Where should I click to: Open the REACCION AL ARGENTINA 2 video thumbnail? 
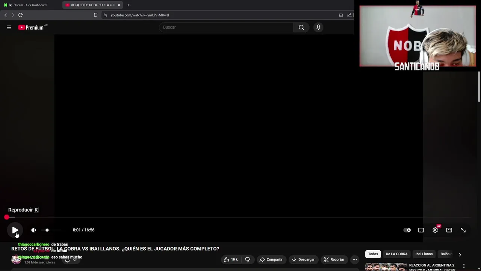[386, 267]
